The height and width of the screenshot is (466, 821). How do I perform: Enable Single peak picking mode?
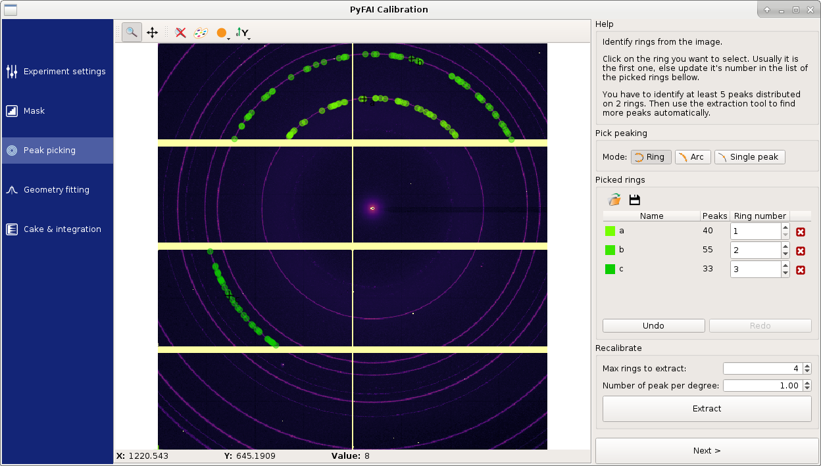749,157
